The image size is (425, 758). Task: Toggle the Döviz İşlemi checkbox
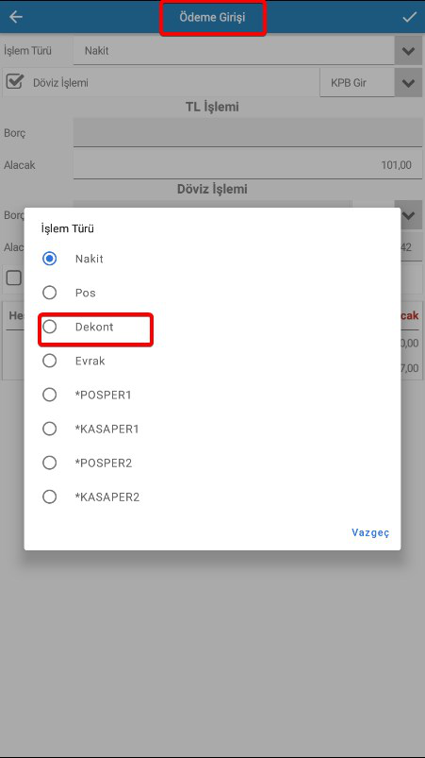pyautogui.click(x=14, y=82)
